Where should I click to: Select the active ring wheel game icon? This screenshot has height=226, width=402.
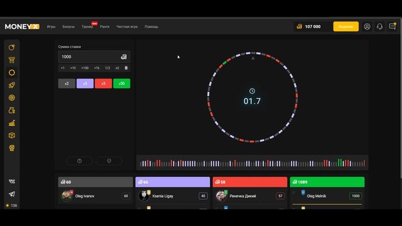pyautogui.click(x=12, y=73)
